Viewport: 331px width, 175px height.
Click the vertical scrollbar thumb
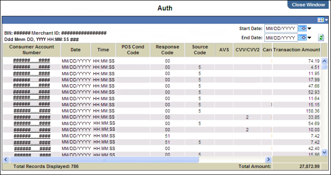[x=324, y=67]
